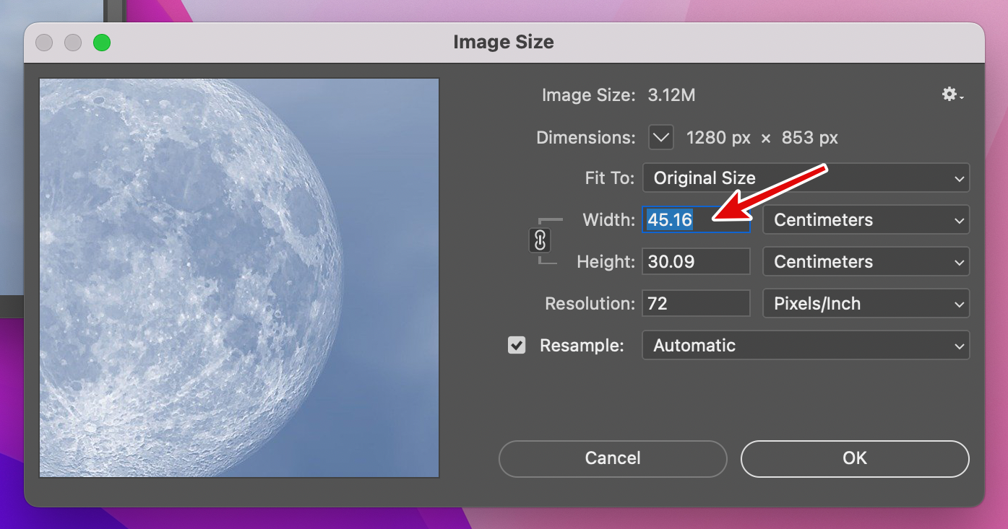Screen dimensions: 1008x529
Task: Click the Width input field
Action: click(x=696, y=220)
